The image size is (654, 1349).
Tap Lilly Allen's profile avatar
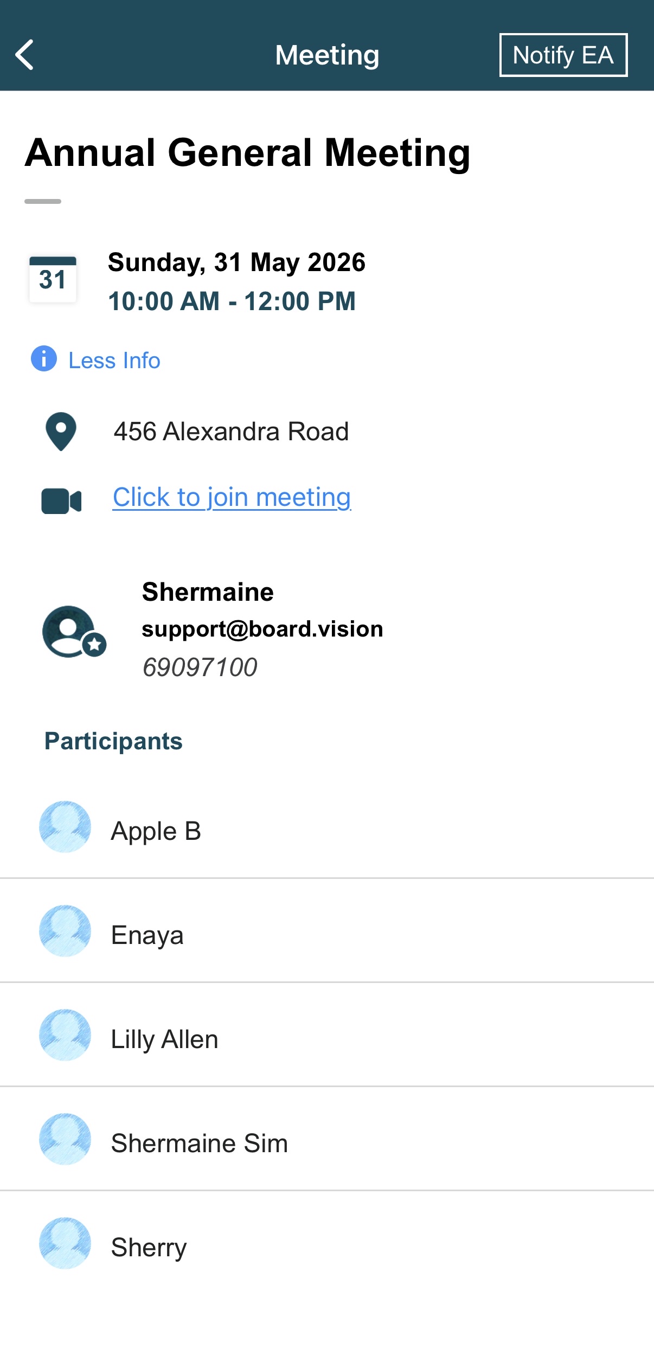click(x=65, y=1035)
